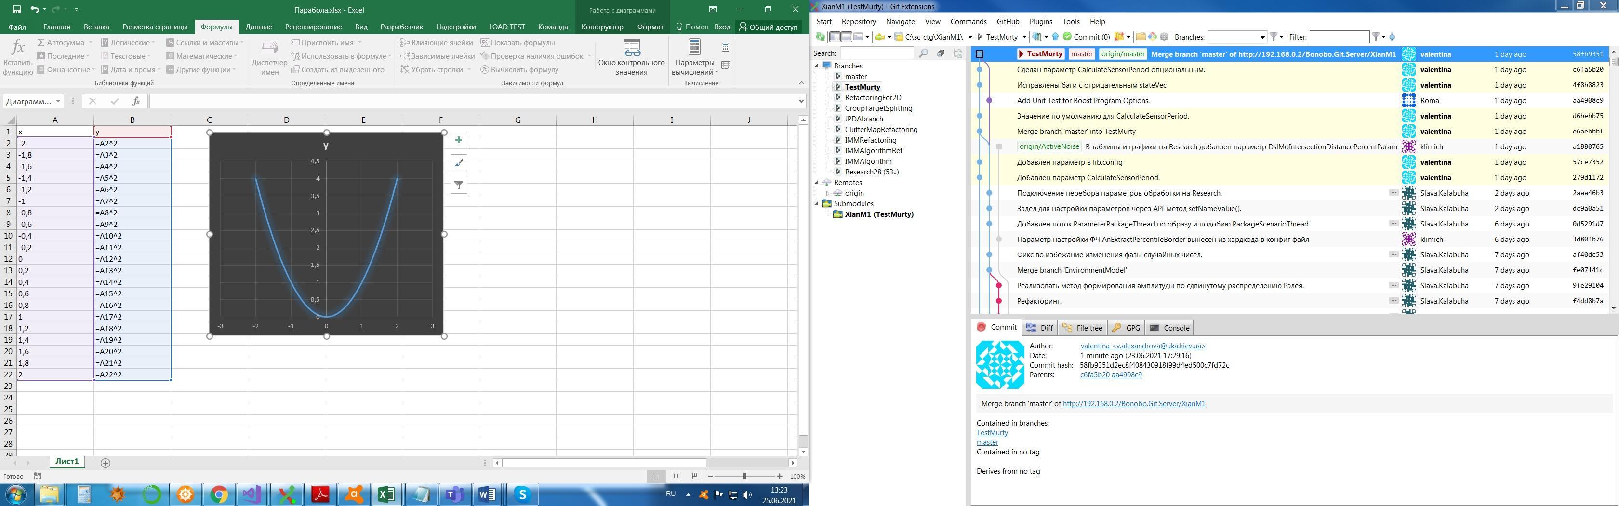Expand the origin remote tree node
The width and height of the screenshot is (1619, 506).
828,193
